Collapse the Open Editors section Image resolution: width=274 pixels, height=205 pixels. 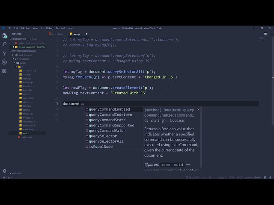11,39
